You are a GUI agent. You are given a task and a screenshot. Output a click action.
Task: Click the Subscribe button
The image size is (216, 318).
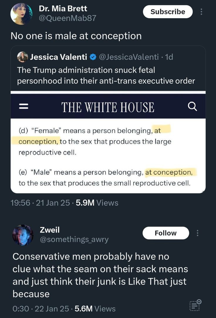coord(168,12)
